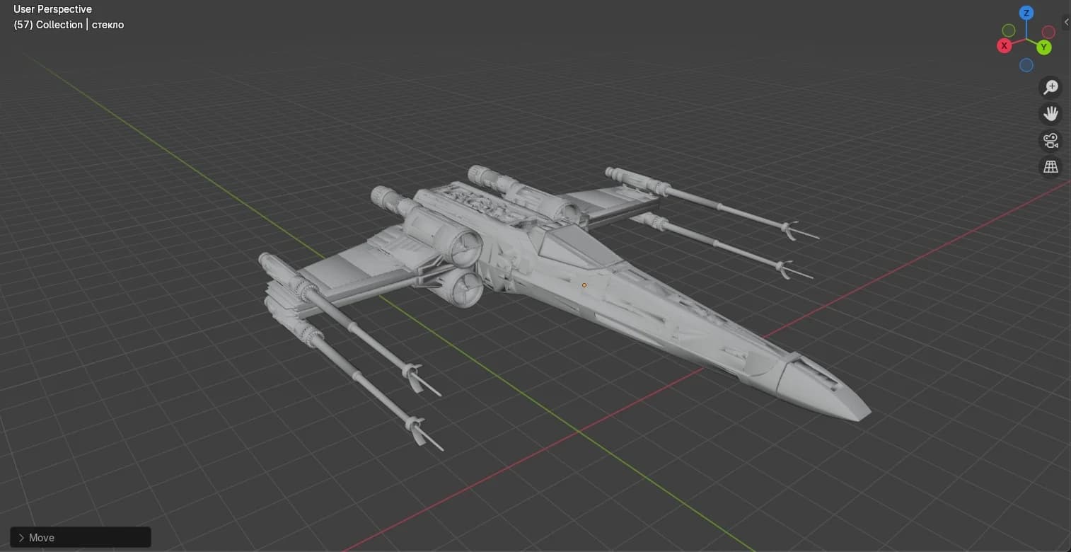Click the blue Z axis gizmo handle
This screenshot has width=1071, height=552.
pos(1026,13)
